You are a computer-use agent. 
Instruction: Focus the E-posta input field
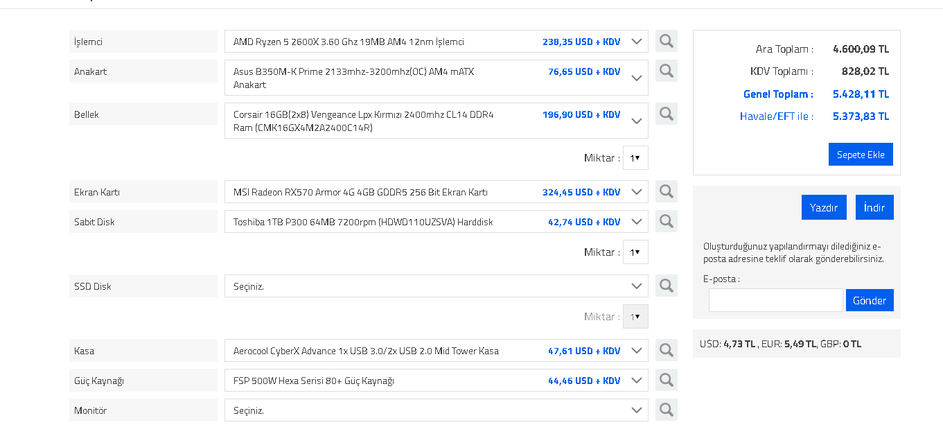pyautogui.click(x=775, y=300)
